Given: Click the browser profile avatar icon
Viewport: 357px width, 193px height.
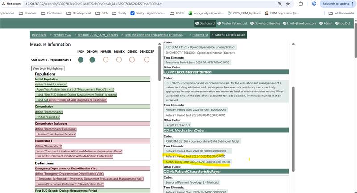Looking at the screenshot, I should coord(314,4).
